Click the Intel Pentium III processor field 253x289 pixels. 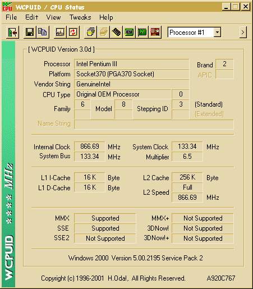click(x=131, y=64)
